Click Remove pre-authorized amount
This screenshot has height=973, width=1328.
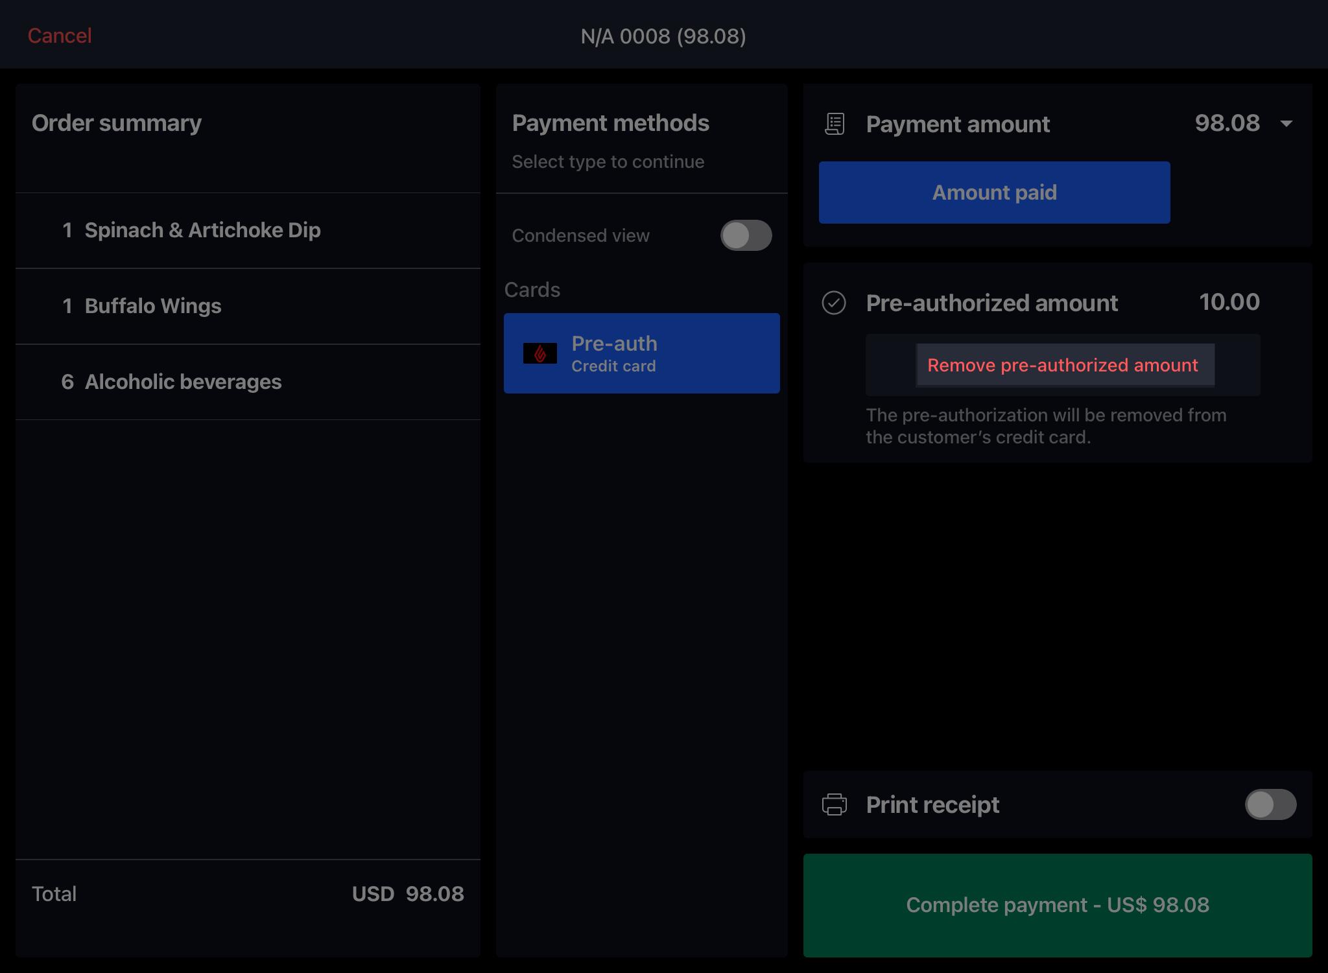(x=1064, y=365)
